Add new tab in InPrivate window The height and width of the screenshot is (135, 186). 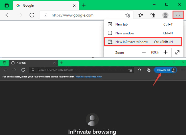tap(61, 63)
